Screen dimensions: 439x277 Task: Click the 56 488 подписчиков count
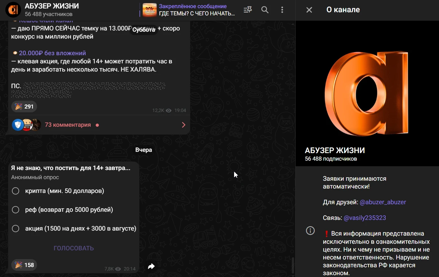click(x=331, y=159)
